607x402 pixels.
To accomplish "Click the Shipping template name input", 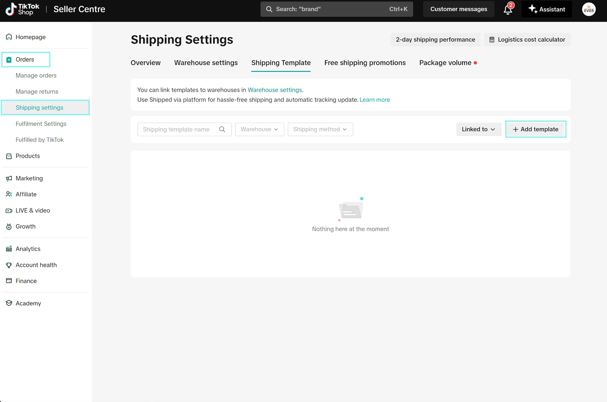I will (177, 129).
